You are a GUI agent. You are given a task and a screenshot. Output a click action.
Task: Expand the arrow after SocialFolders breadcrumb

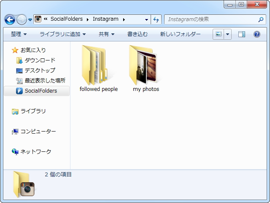[x=88, y=19]
